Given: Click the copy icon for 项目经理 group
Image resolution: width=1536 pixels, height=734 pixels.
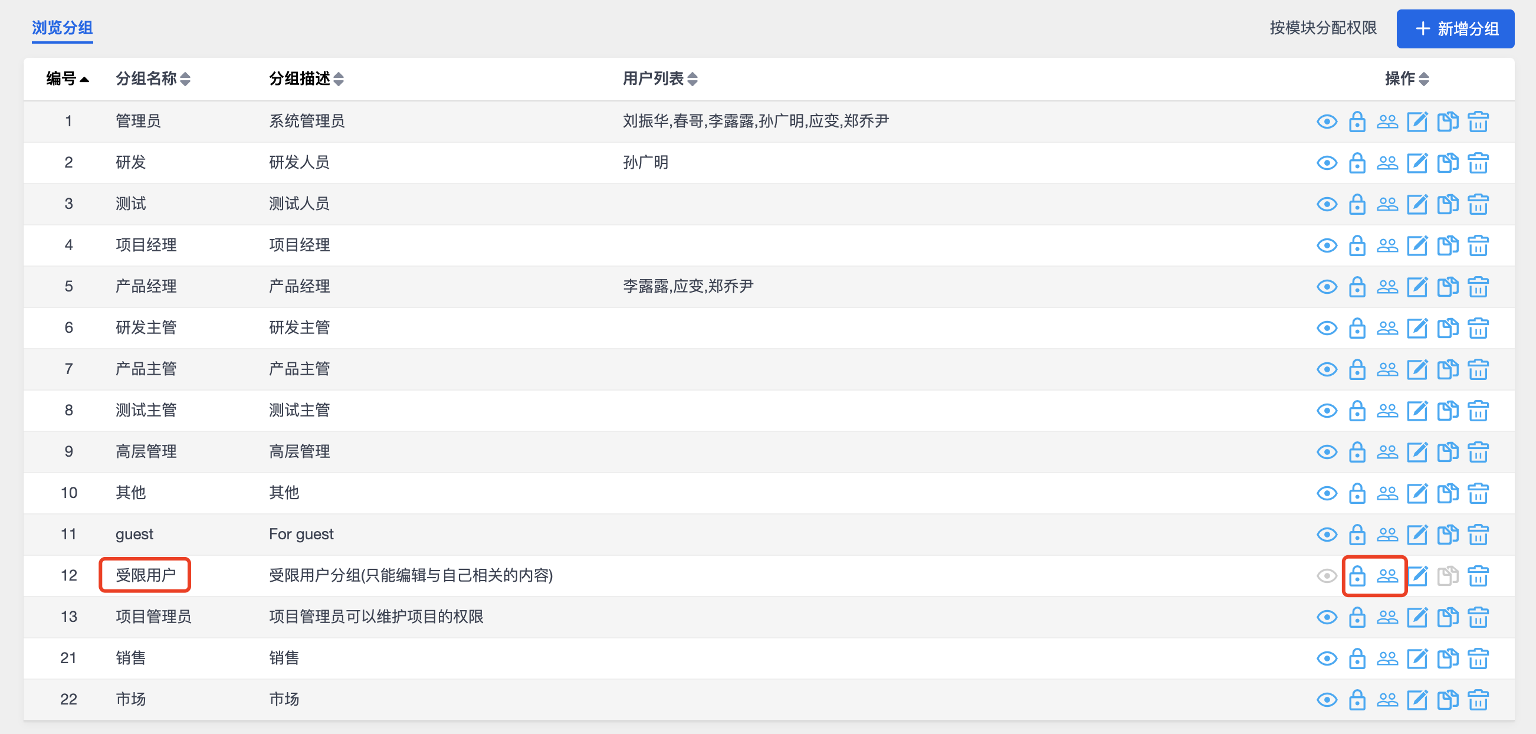Looking at the screenshot, I should tap(1448, 245).
